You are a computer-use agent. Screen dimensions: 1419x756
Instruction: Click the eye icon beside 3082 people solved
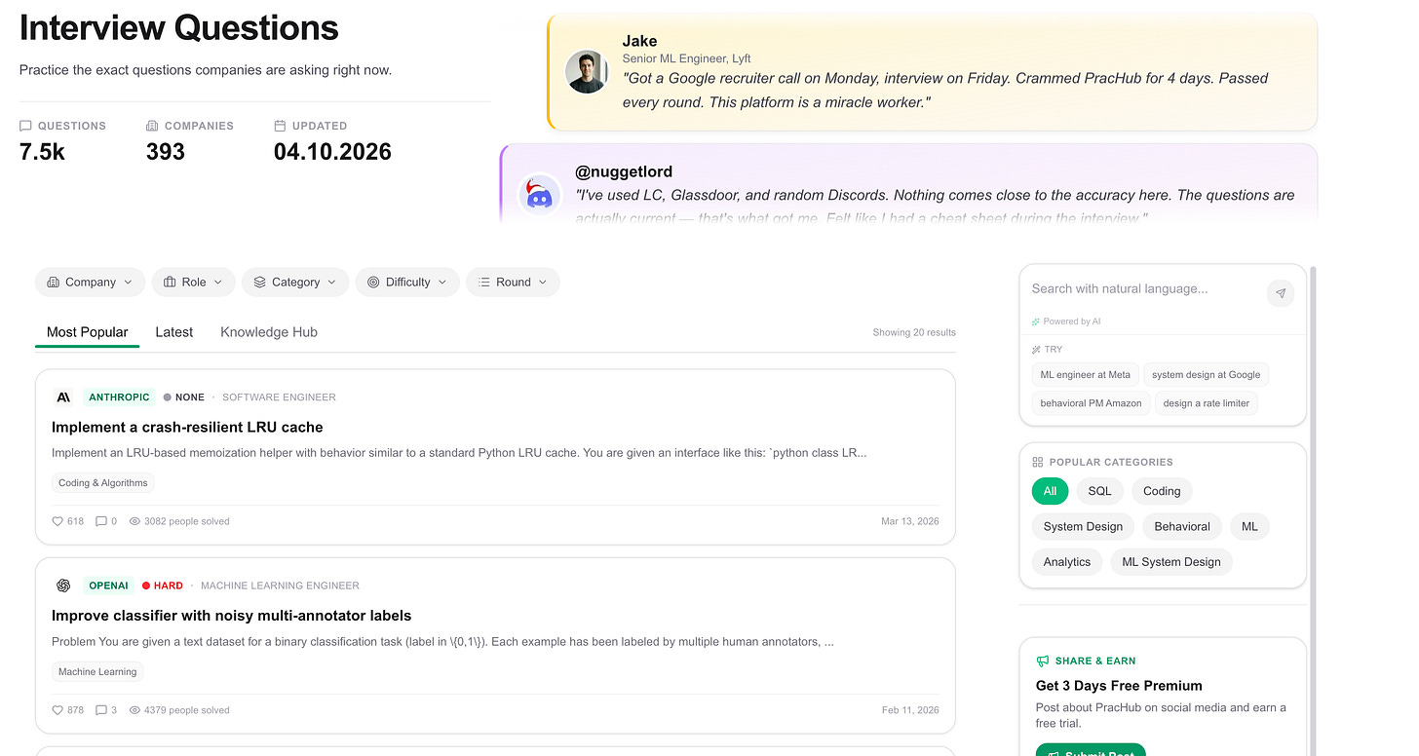tap(135, 521)
